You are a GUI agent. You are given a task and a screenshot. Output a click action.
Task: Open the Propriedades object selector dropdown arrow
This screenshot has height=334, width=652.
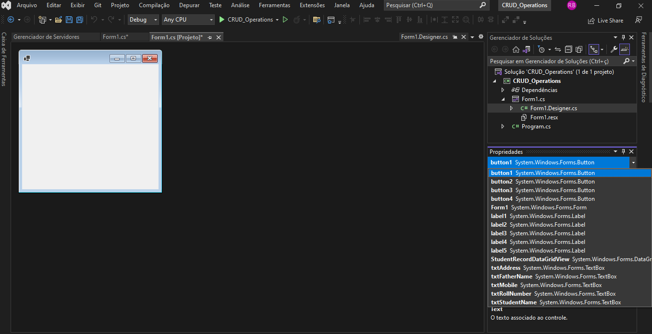pyautogui.click(x=633, y=162)
